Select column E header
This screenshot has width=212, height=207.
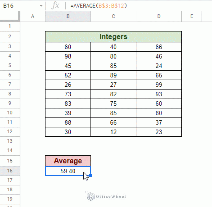(x=192, y=16)
